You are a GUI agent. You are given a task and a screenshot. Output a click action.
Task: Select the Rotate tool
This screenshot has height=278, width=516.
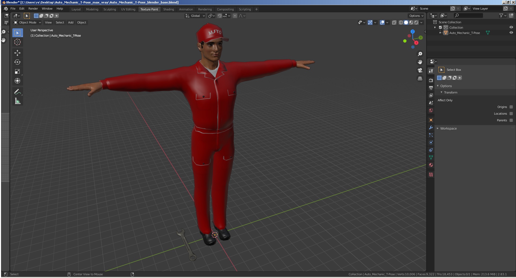[x=17, y=62]
